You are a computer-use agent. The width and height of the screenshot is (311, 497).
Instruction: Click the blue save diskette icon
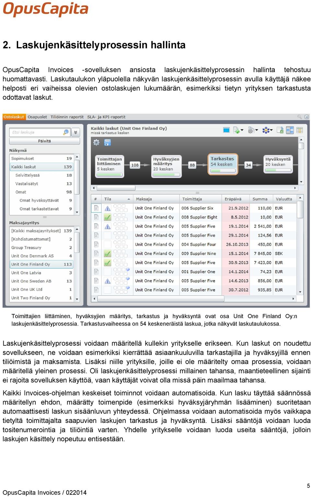108,142
